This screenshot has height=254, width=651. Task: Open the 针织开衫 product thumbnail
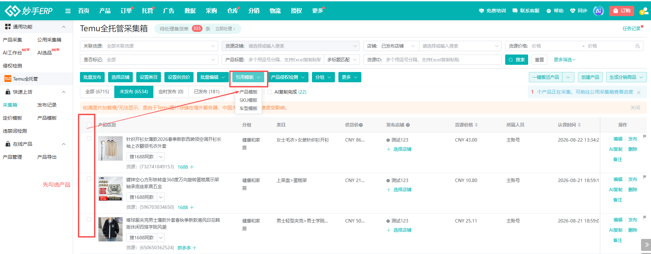tap(111, 148)
